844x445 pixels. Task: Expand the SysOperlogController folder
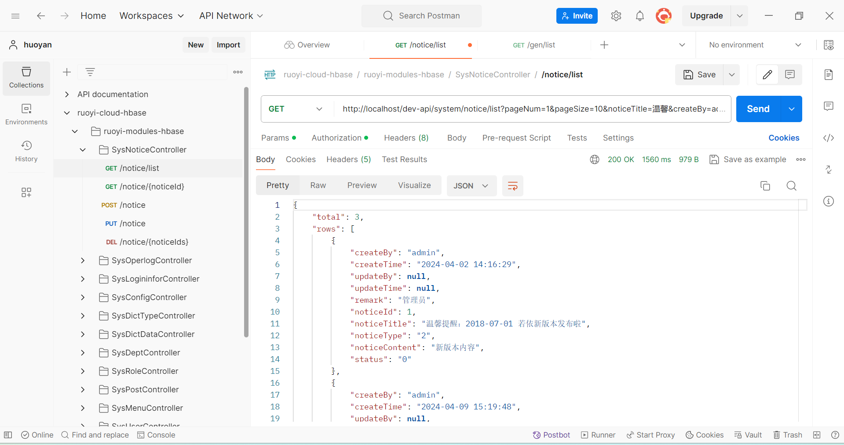[83, 260]
